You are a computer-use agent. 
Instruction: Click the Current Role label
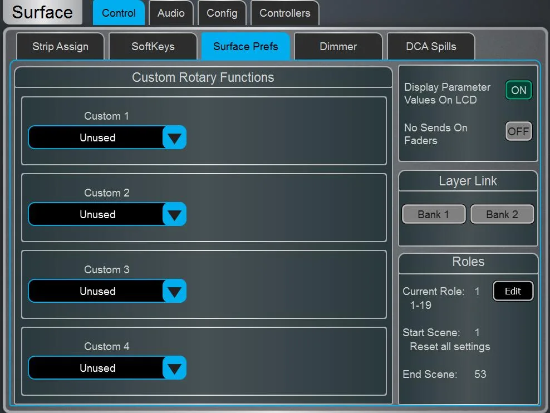[x=434, y=291]
